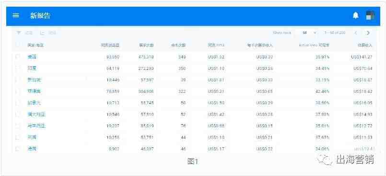Click the US$1.17 page RPM cell

click(216, 149)
